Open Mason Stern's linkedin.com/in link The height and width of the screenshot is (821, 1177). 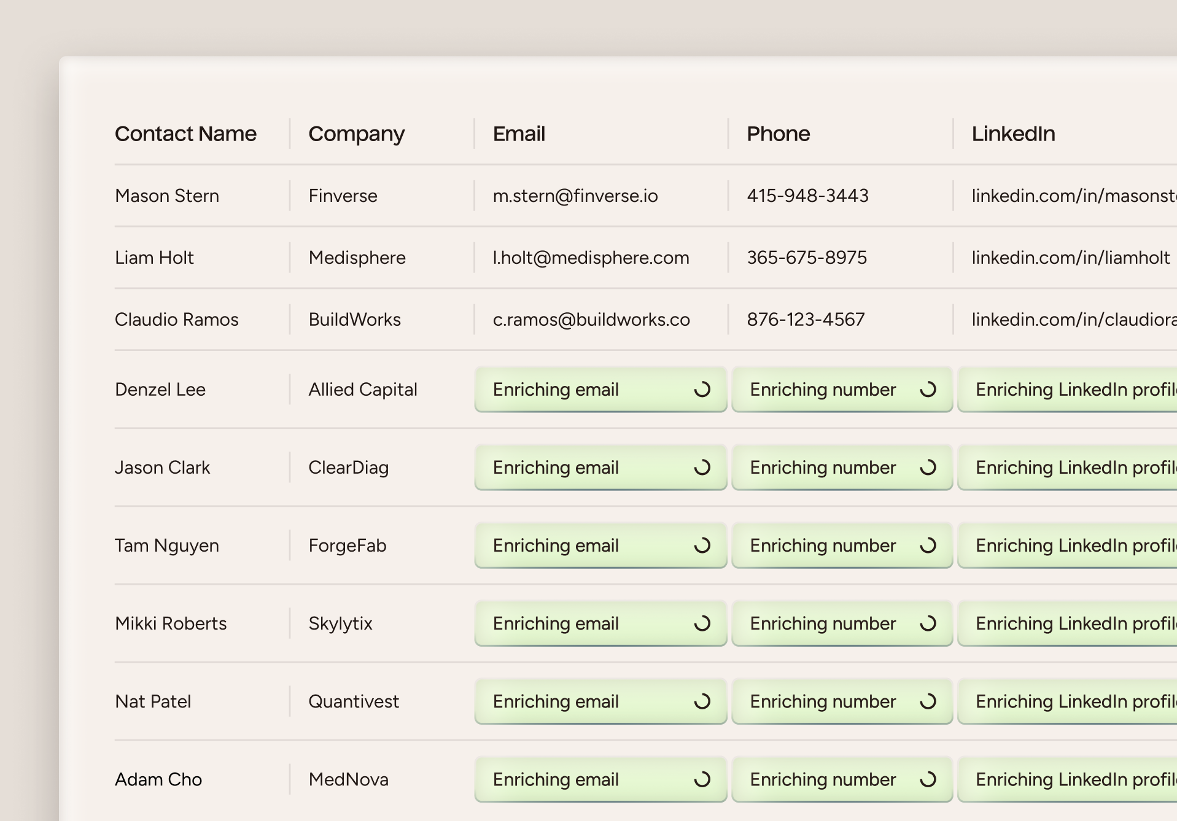pos(1074,196)
